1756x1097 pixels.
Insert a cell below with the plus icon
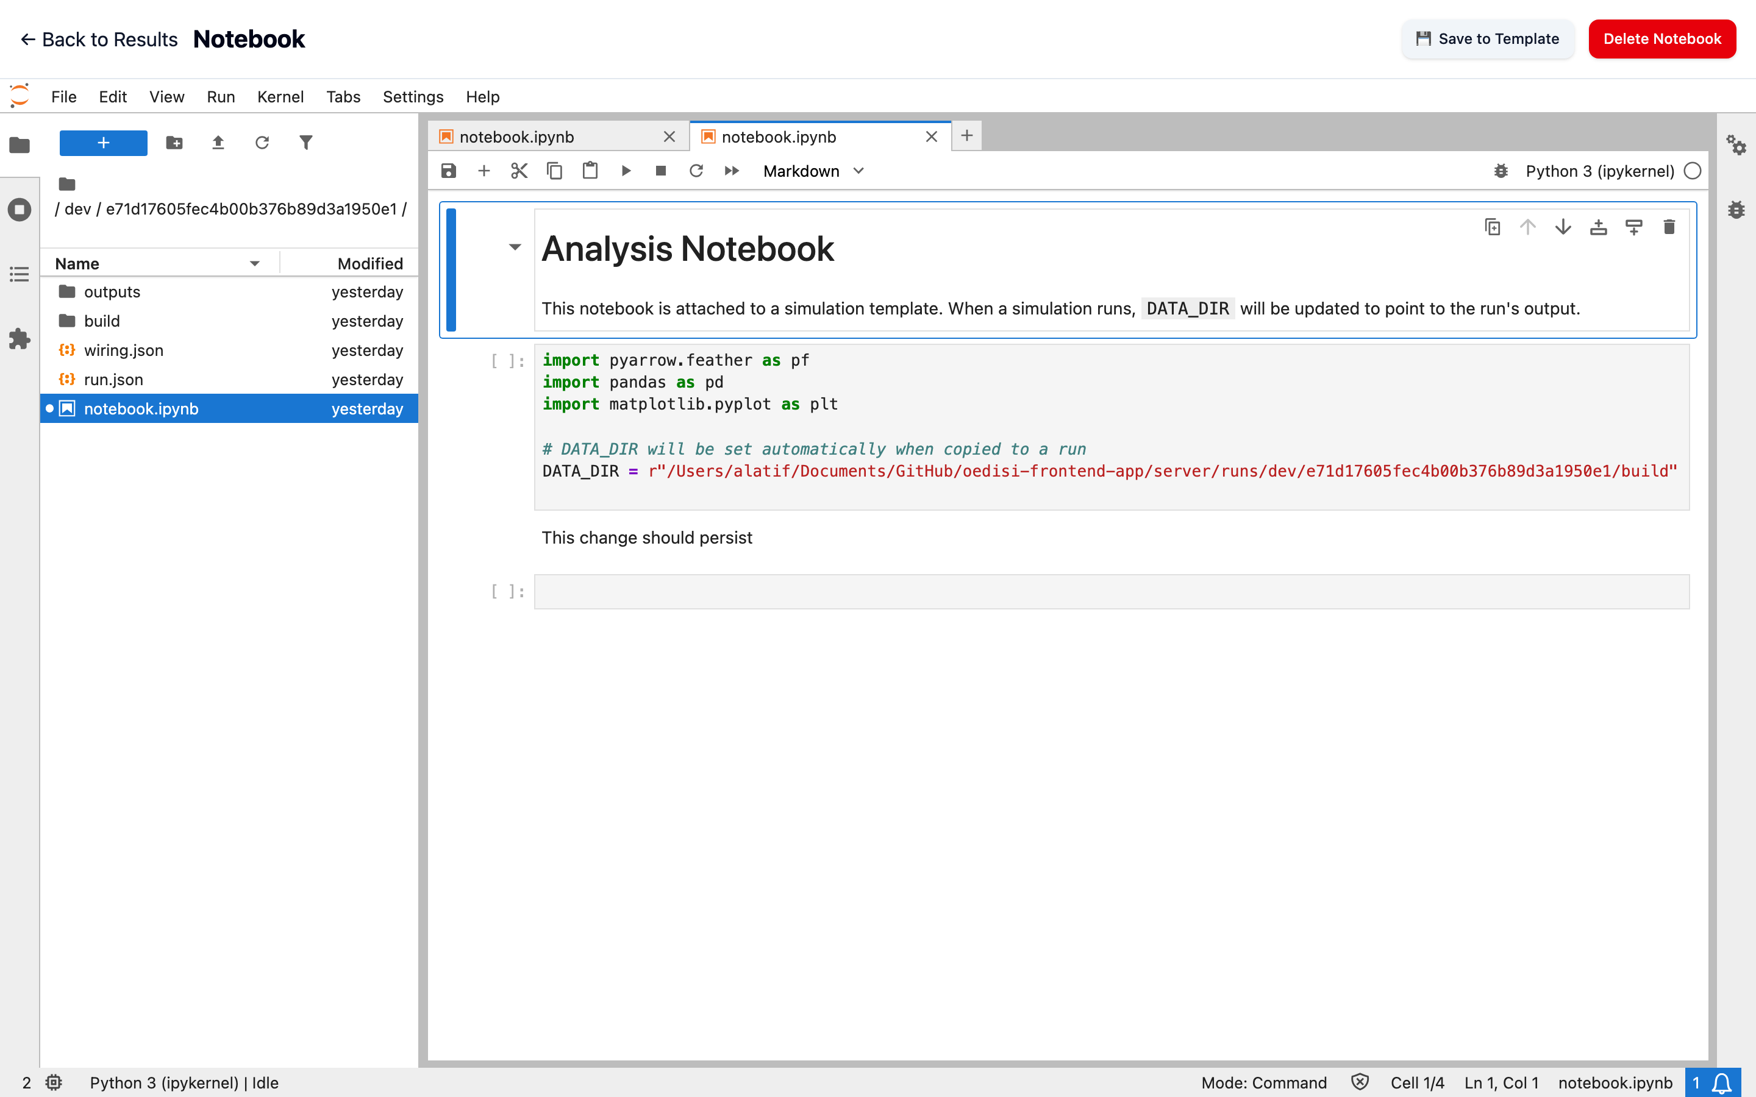coord(484,171)
